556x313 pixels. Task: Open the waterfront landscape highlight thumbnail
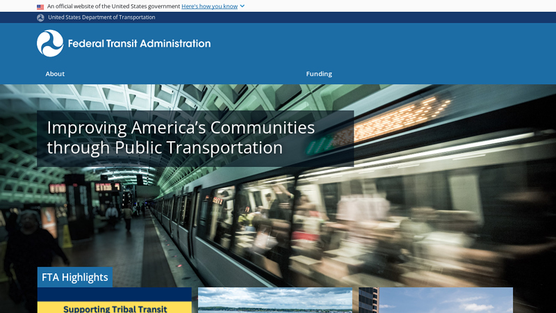coord(275,300)
